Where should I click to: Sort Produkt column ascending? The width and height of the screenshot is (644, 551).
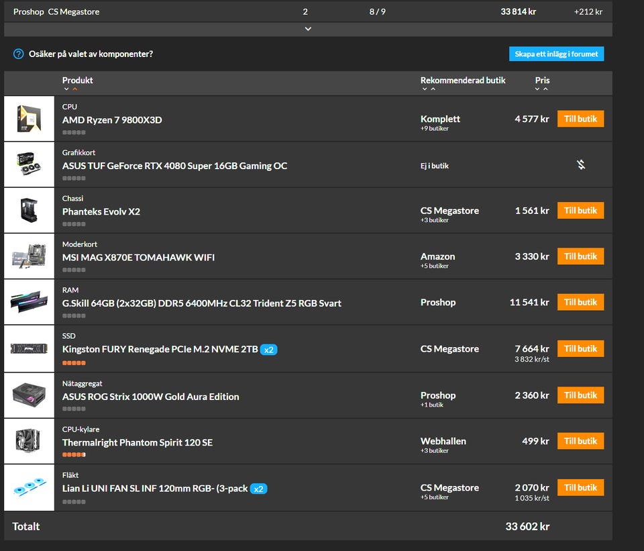click(x=74, y=89)
